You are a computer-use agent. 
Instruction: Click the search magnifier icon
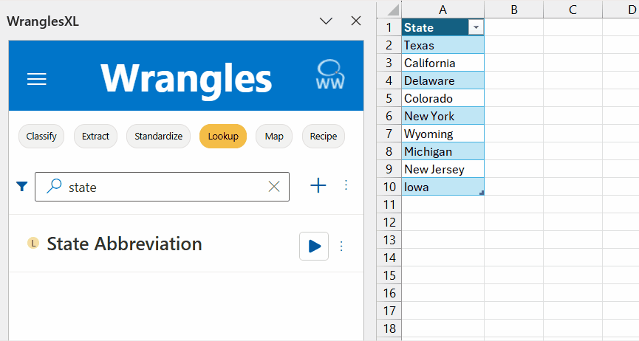53,187
